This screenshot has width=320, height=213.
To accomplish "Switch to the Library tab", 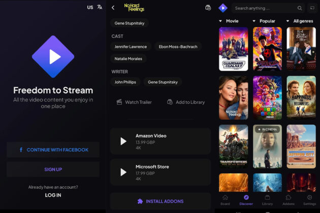I will point(267,200).
